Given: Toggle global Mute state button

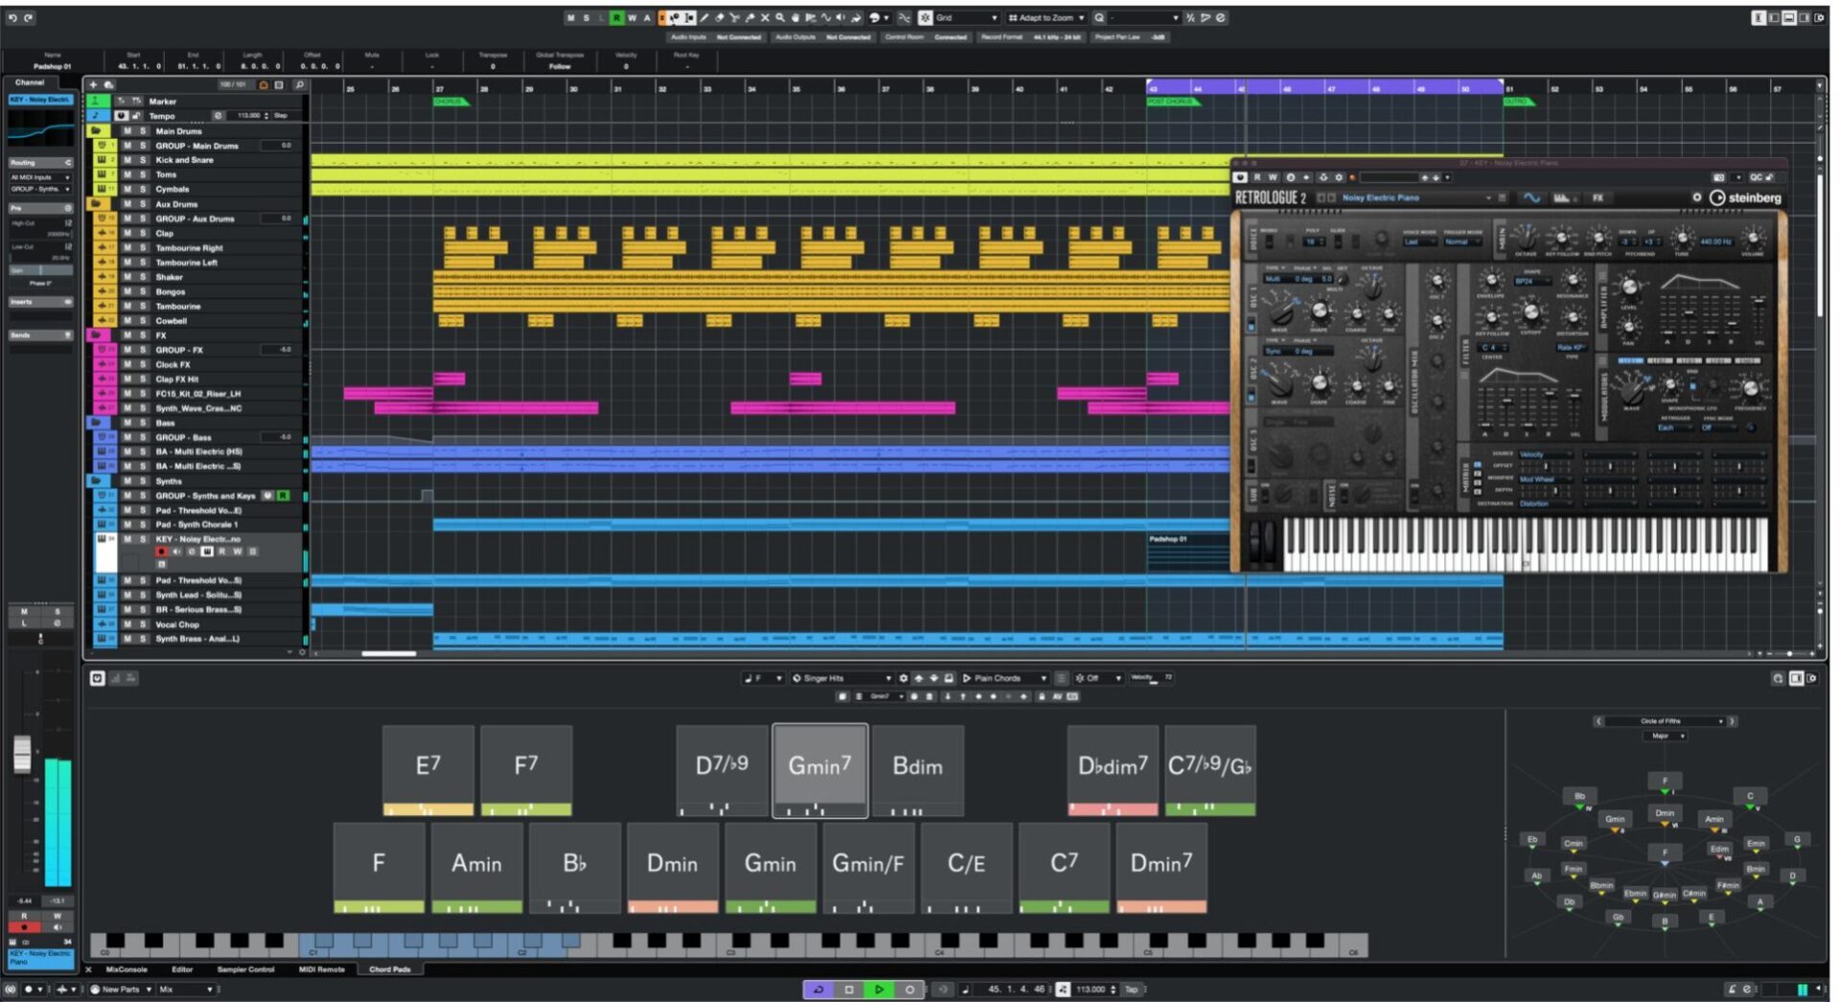Looking at the screenshot, I should click(571, 17).
